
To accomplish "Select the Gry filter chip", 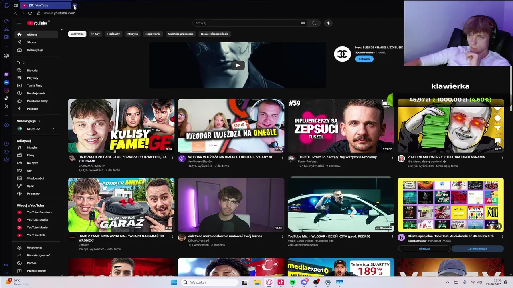I will pos(95,34).
